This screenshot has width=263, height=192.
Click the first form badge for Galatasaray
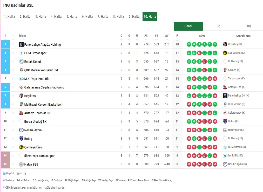[x=189, y=87]
